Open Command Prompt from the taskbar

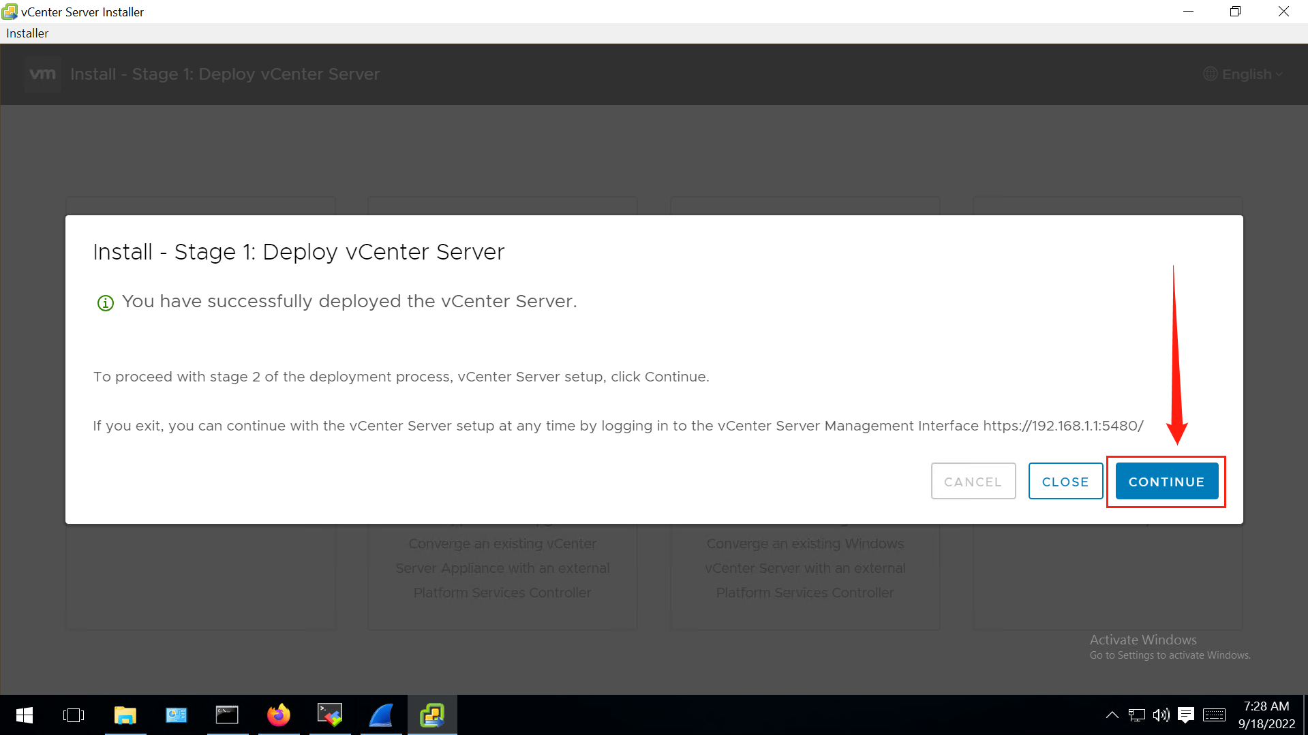point(227,715)
